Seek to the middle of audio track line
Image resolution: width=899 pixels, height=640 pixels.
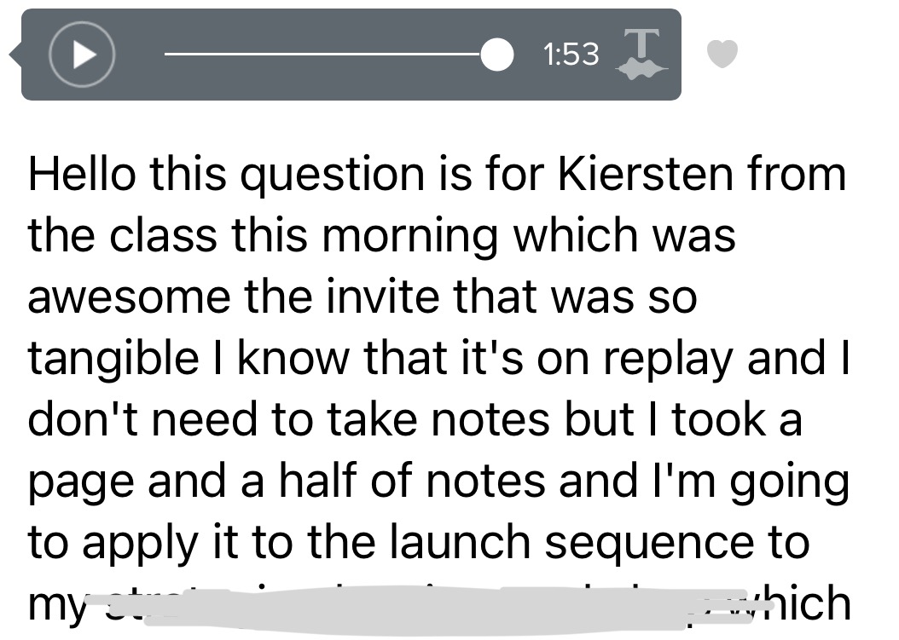[322, 55]
